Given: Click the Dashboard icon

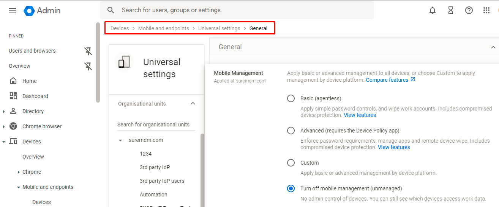Looking at the screenshot, I should (13, 96).
